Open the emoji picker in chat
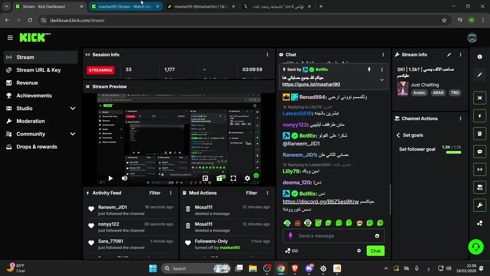This screenshot has width=490, height=276. [377, 236]
